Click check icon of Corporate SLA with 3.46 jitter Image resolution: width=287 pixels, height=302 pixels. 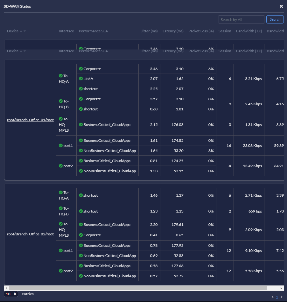pyautogui.click(x=81, y=69)
